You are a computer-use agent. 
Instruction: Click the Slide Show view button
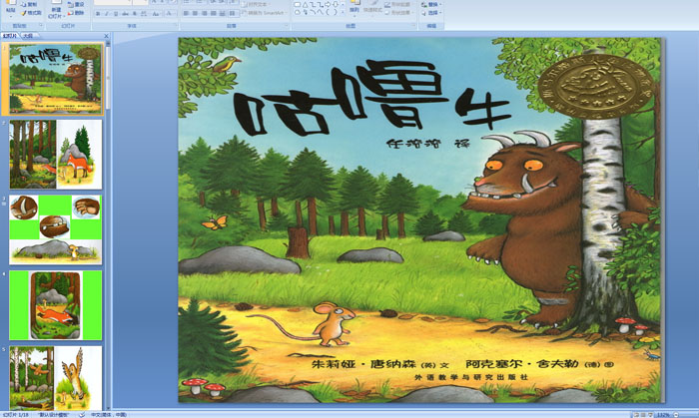click(x=650, y=415)
